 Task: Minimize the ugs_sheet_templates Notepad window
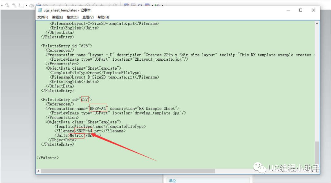(288, 10)
